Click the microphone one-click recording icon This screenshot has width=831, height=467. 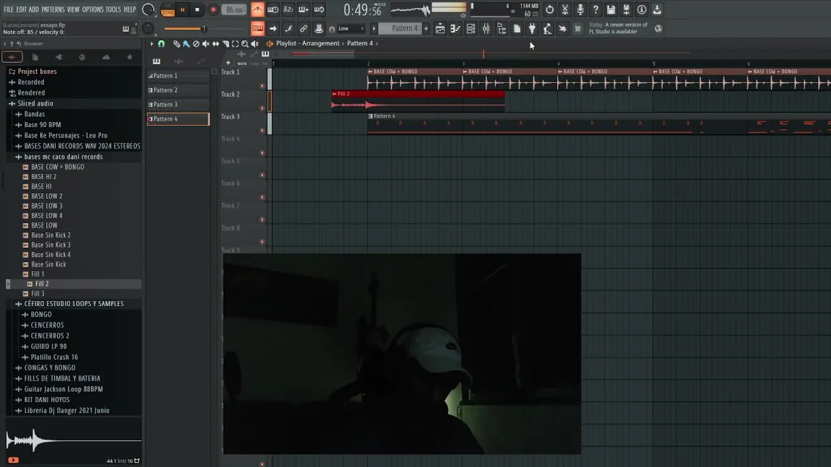[x=580, y=10]
